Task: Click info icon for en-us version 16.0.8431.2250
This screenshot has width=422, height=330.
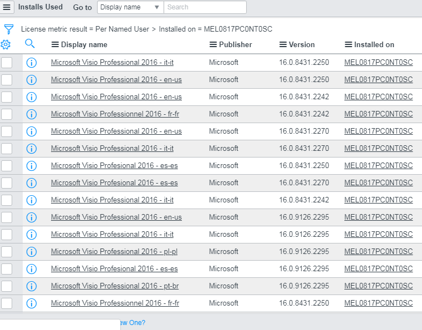Action: point(32,80)
